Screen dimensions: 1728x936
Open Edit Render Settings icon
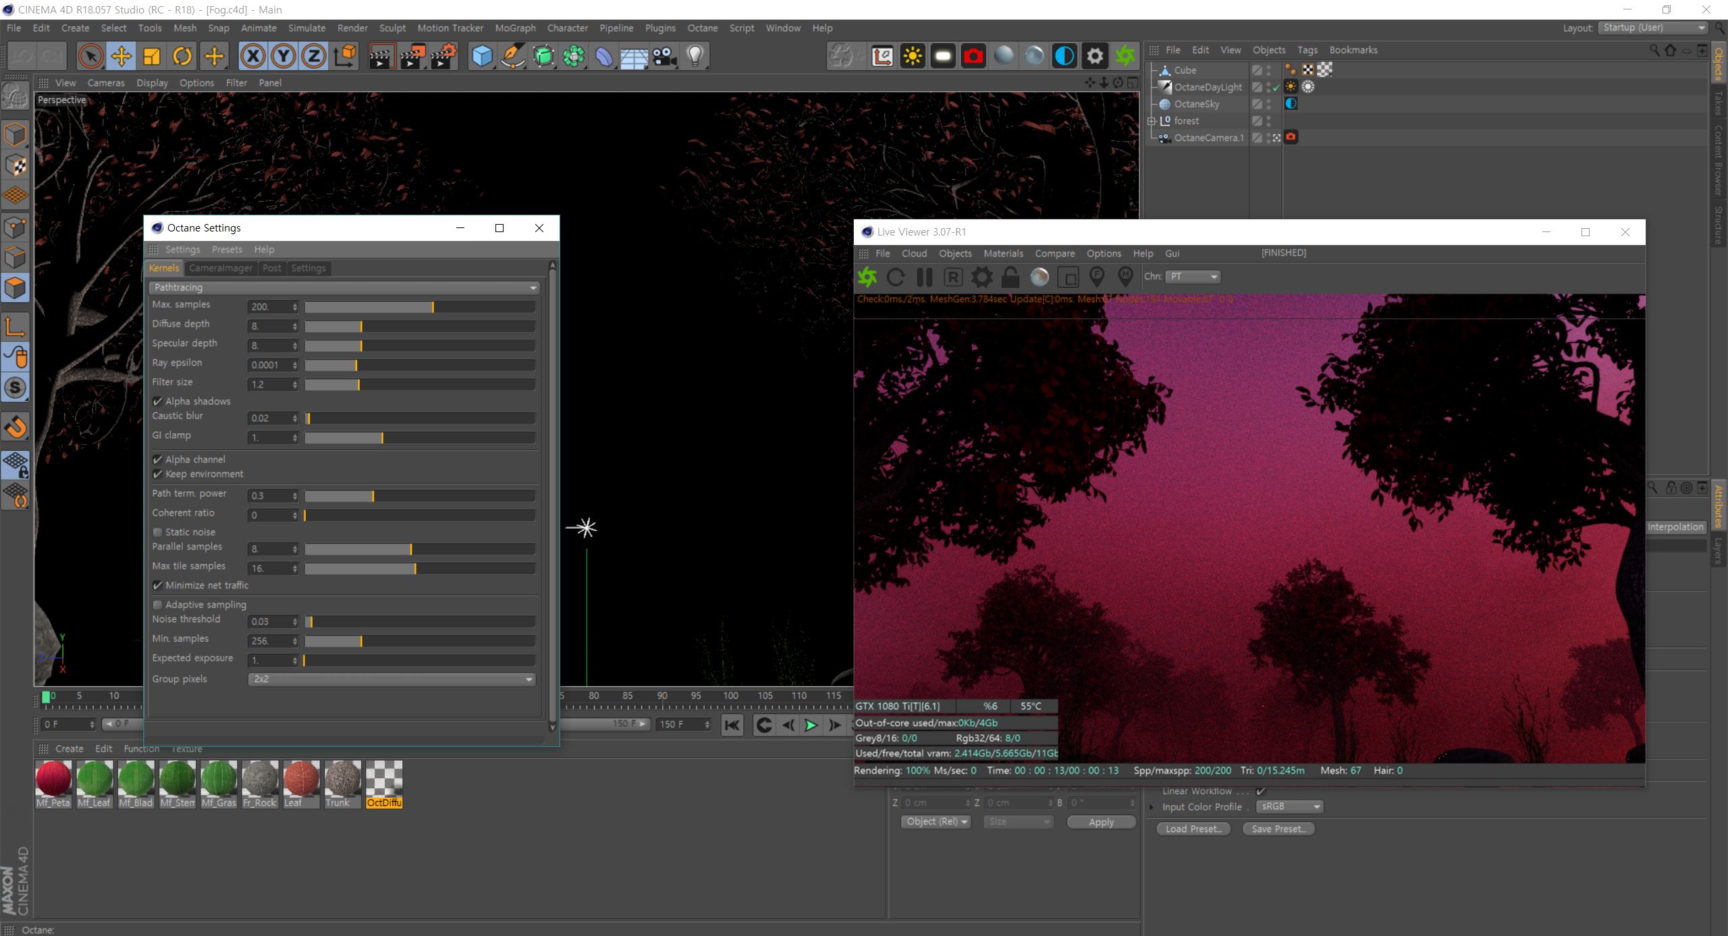pyautogui.click(x=443, y=56)
